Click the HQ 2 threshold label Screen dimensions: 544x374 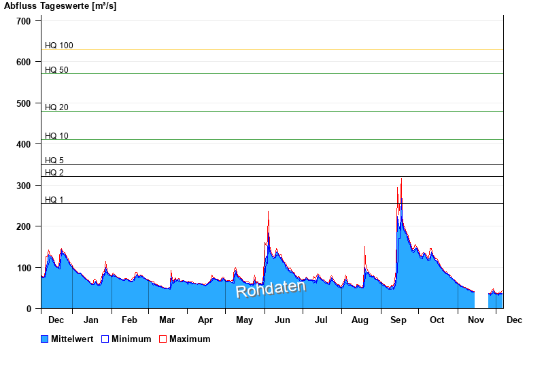(x=54, y=173)
